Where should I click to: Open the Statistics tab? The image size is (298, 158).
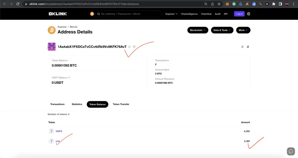(x=77, y=104)
